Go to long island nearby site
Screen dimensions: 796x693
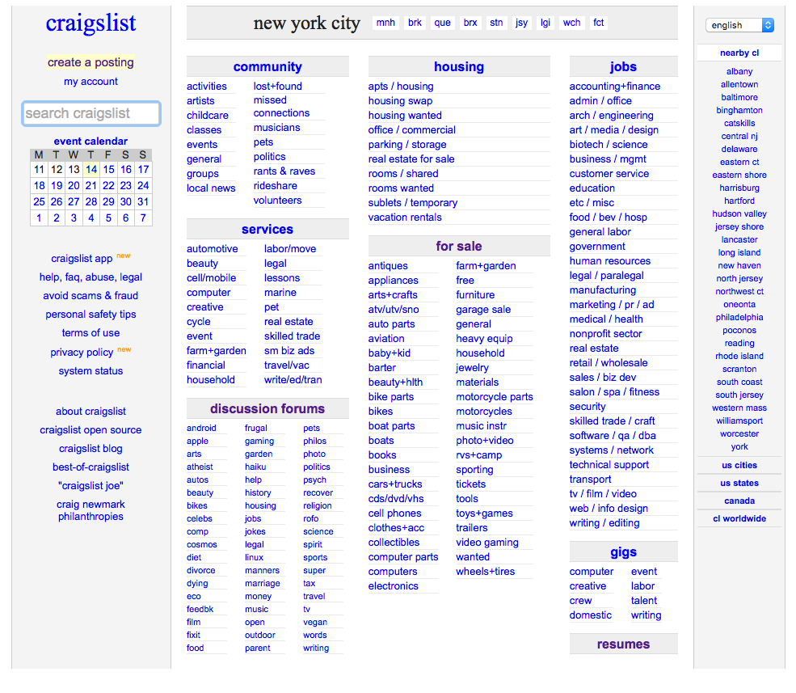click(x=739, y=252)
